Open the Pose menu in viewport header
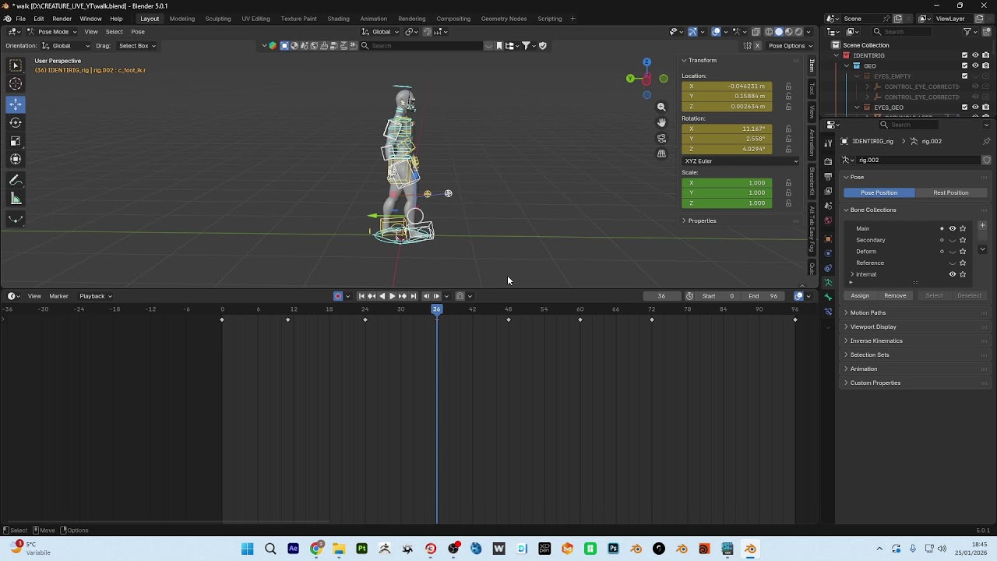 [138, 32]
